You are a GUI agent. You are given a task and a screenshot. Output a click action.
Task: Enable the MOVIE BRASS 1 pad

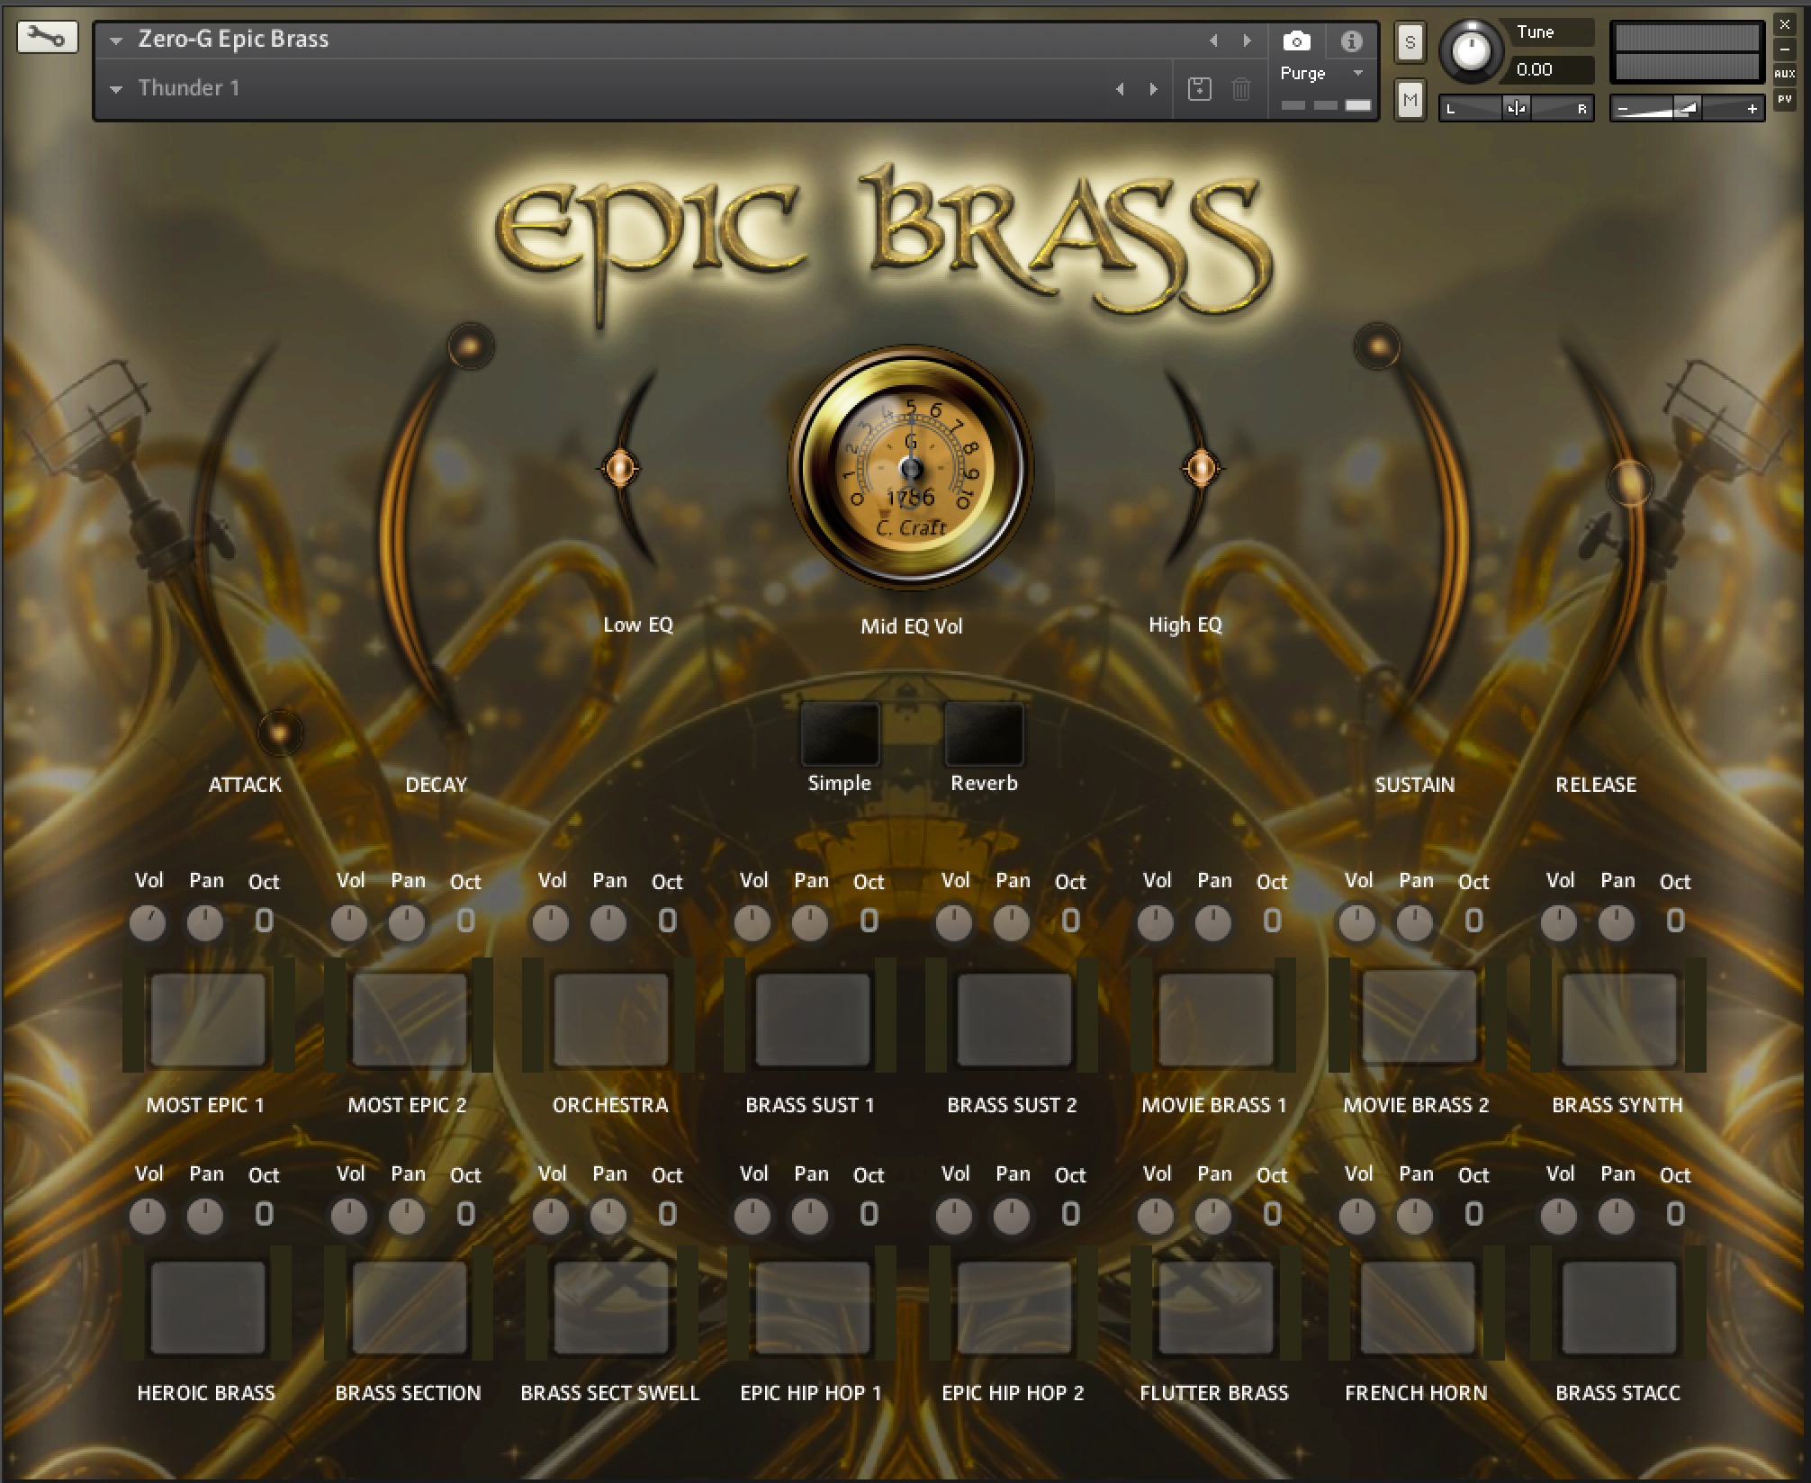pyautogui.click(x=1216, y=1018)
